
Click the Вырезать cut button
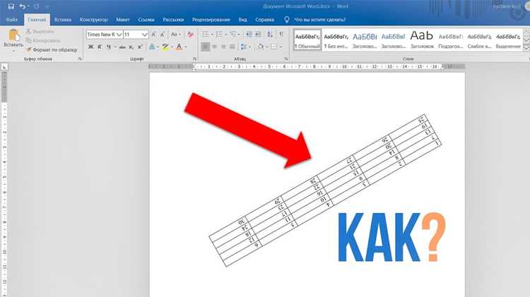(x=40, y=31)
